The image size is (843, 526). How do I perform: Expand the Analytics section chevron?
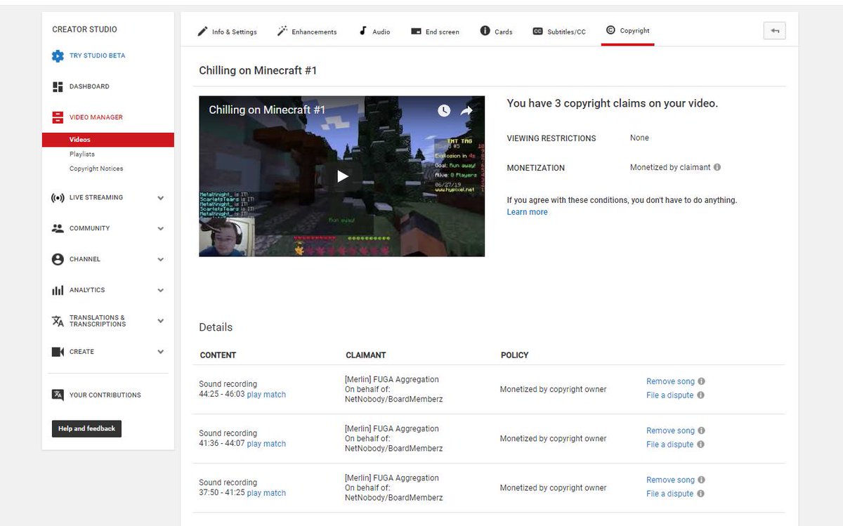[x=161, y=291]
